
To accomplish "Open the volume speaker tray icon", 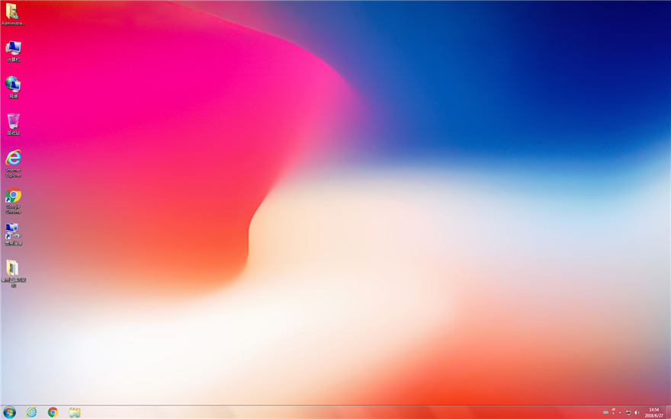I will 637,413.
